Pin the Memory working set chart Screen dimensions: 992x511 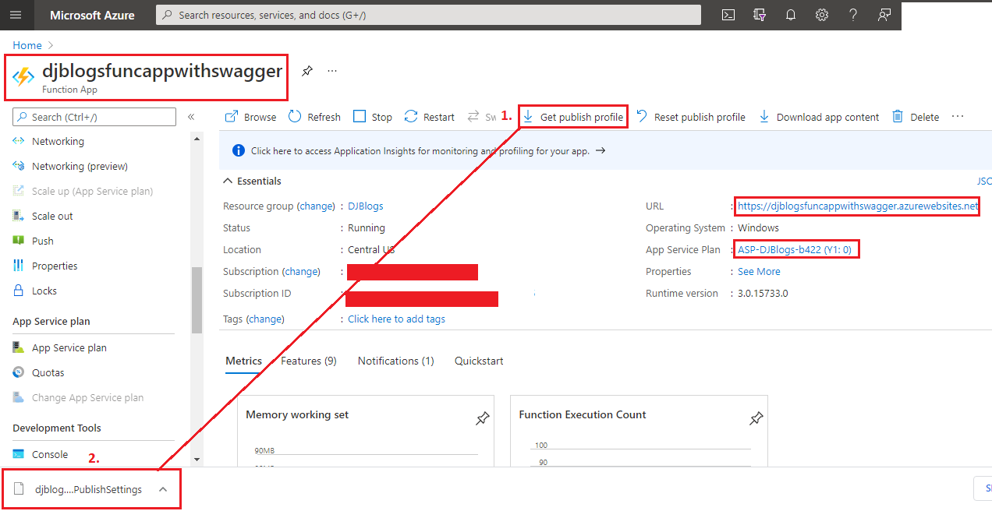click(483, 419)
